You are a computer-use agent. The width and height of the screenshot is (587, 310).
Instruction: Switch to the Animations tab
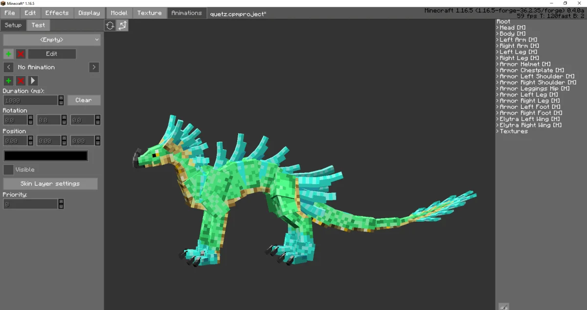click(x=186, y=13)
